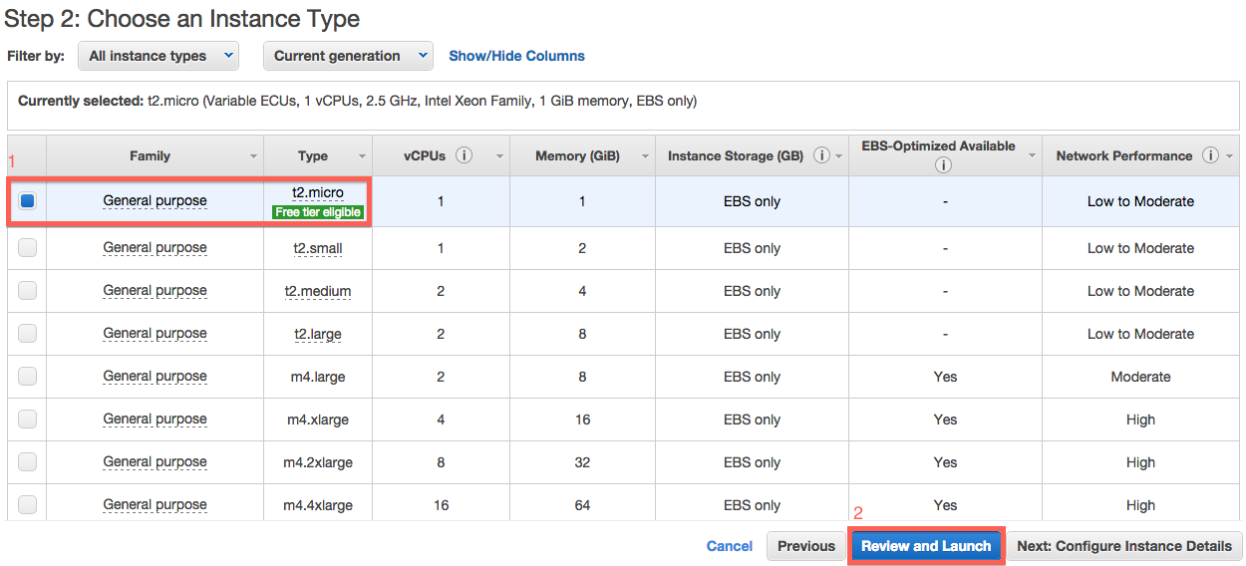
Task: Open the All instance types filter dropdown
Action: (x=158, y=56)
